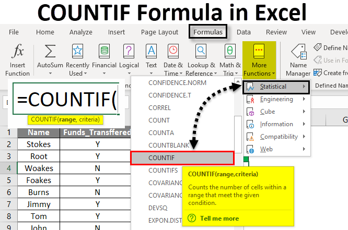Click the =COUNTIF( formula input cell

(66, 99)
